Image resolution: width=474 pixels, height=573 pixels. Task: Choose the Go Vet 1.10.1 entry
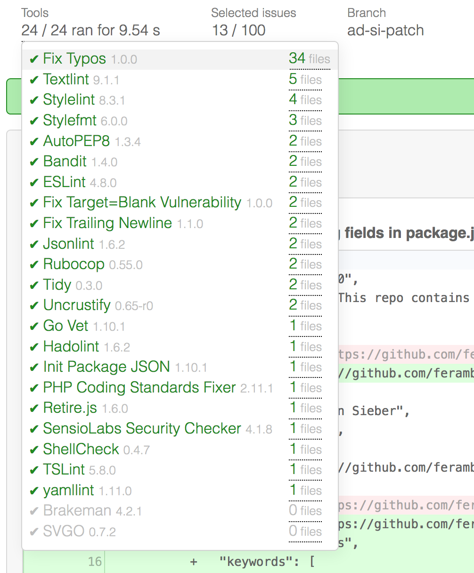coord(180,326)
